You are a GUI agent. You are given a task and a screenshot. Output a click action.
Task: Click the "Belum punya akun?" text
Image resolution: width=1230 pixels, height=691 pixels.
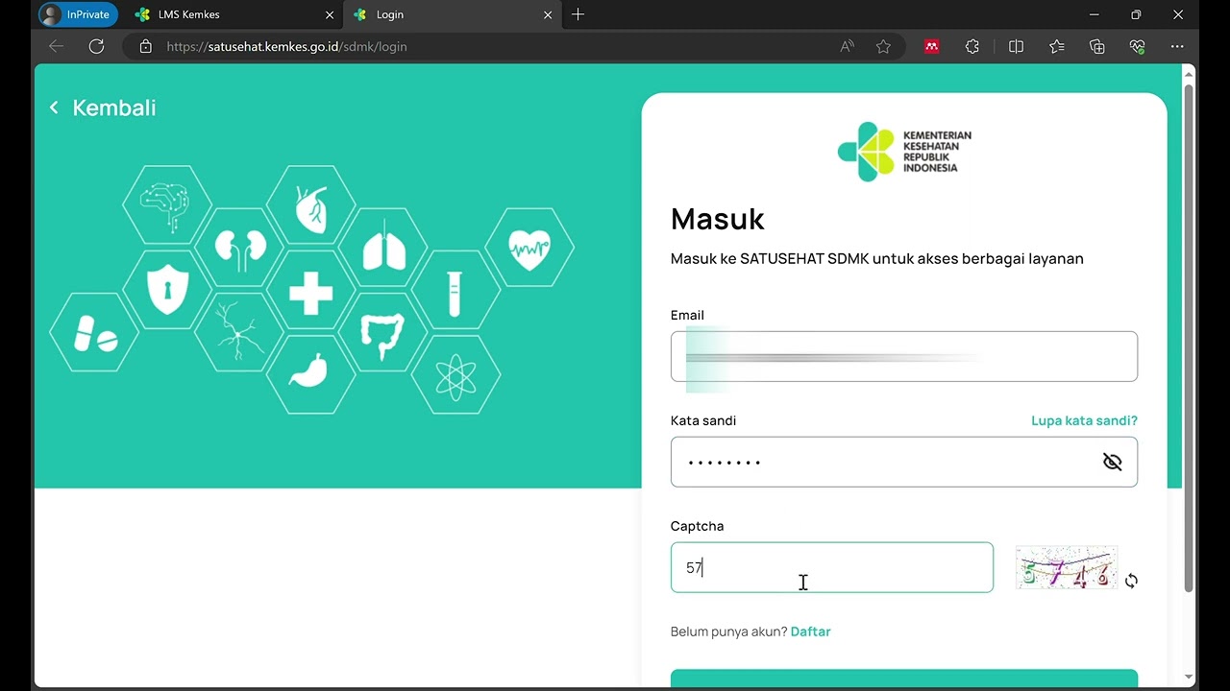[x=728, y=631]
